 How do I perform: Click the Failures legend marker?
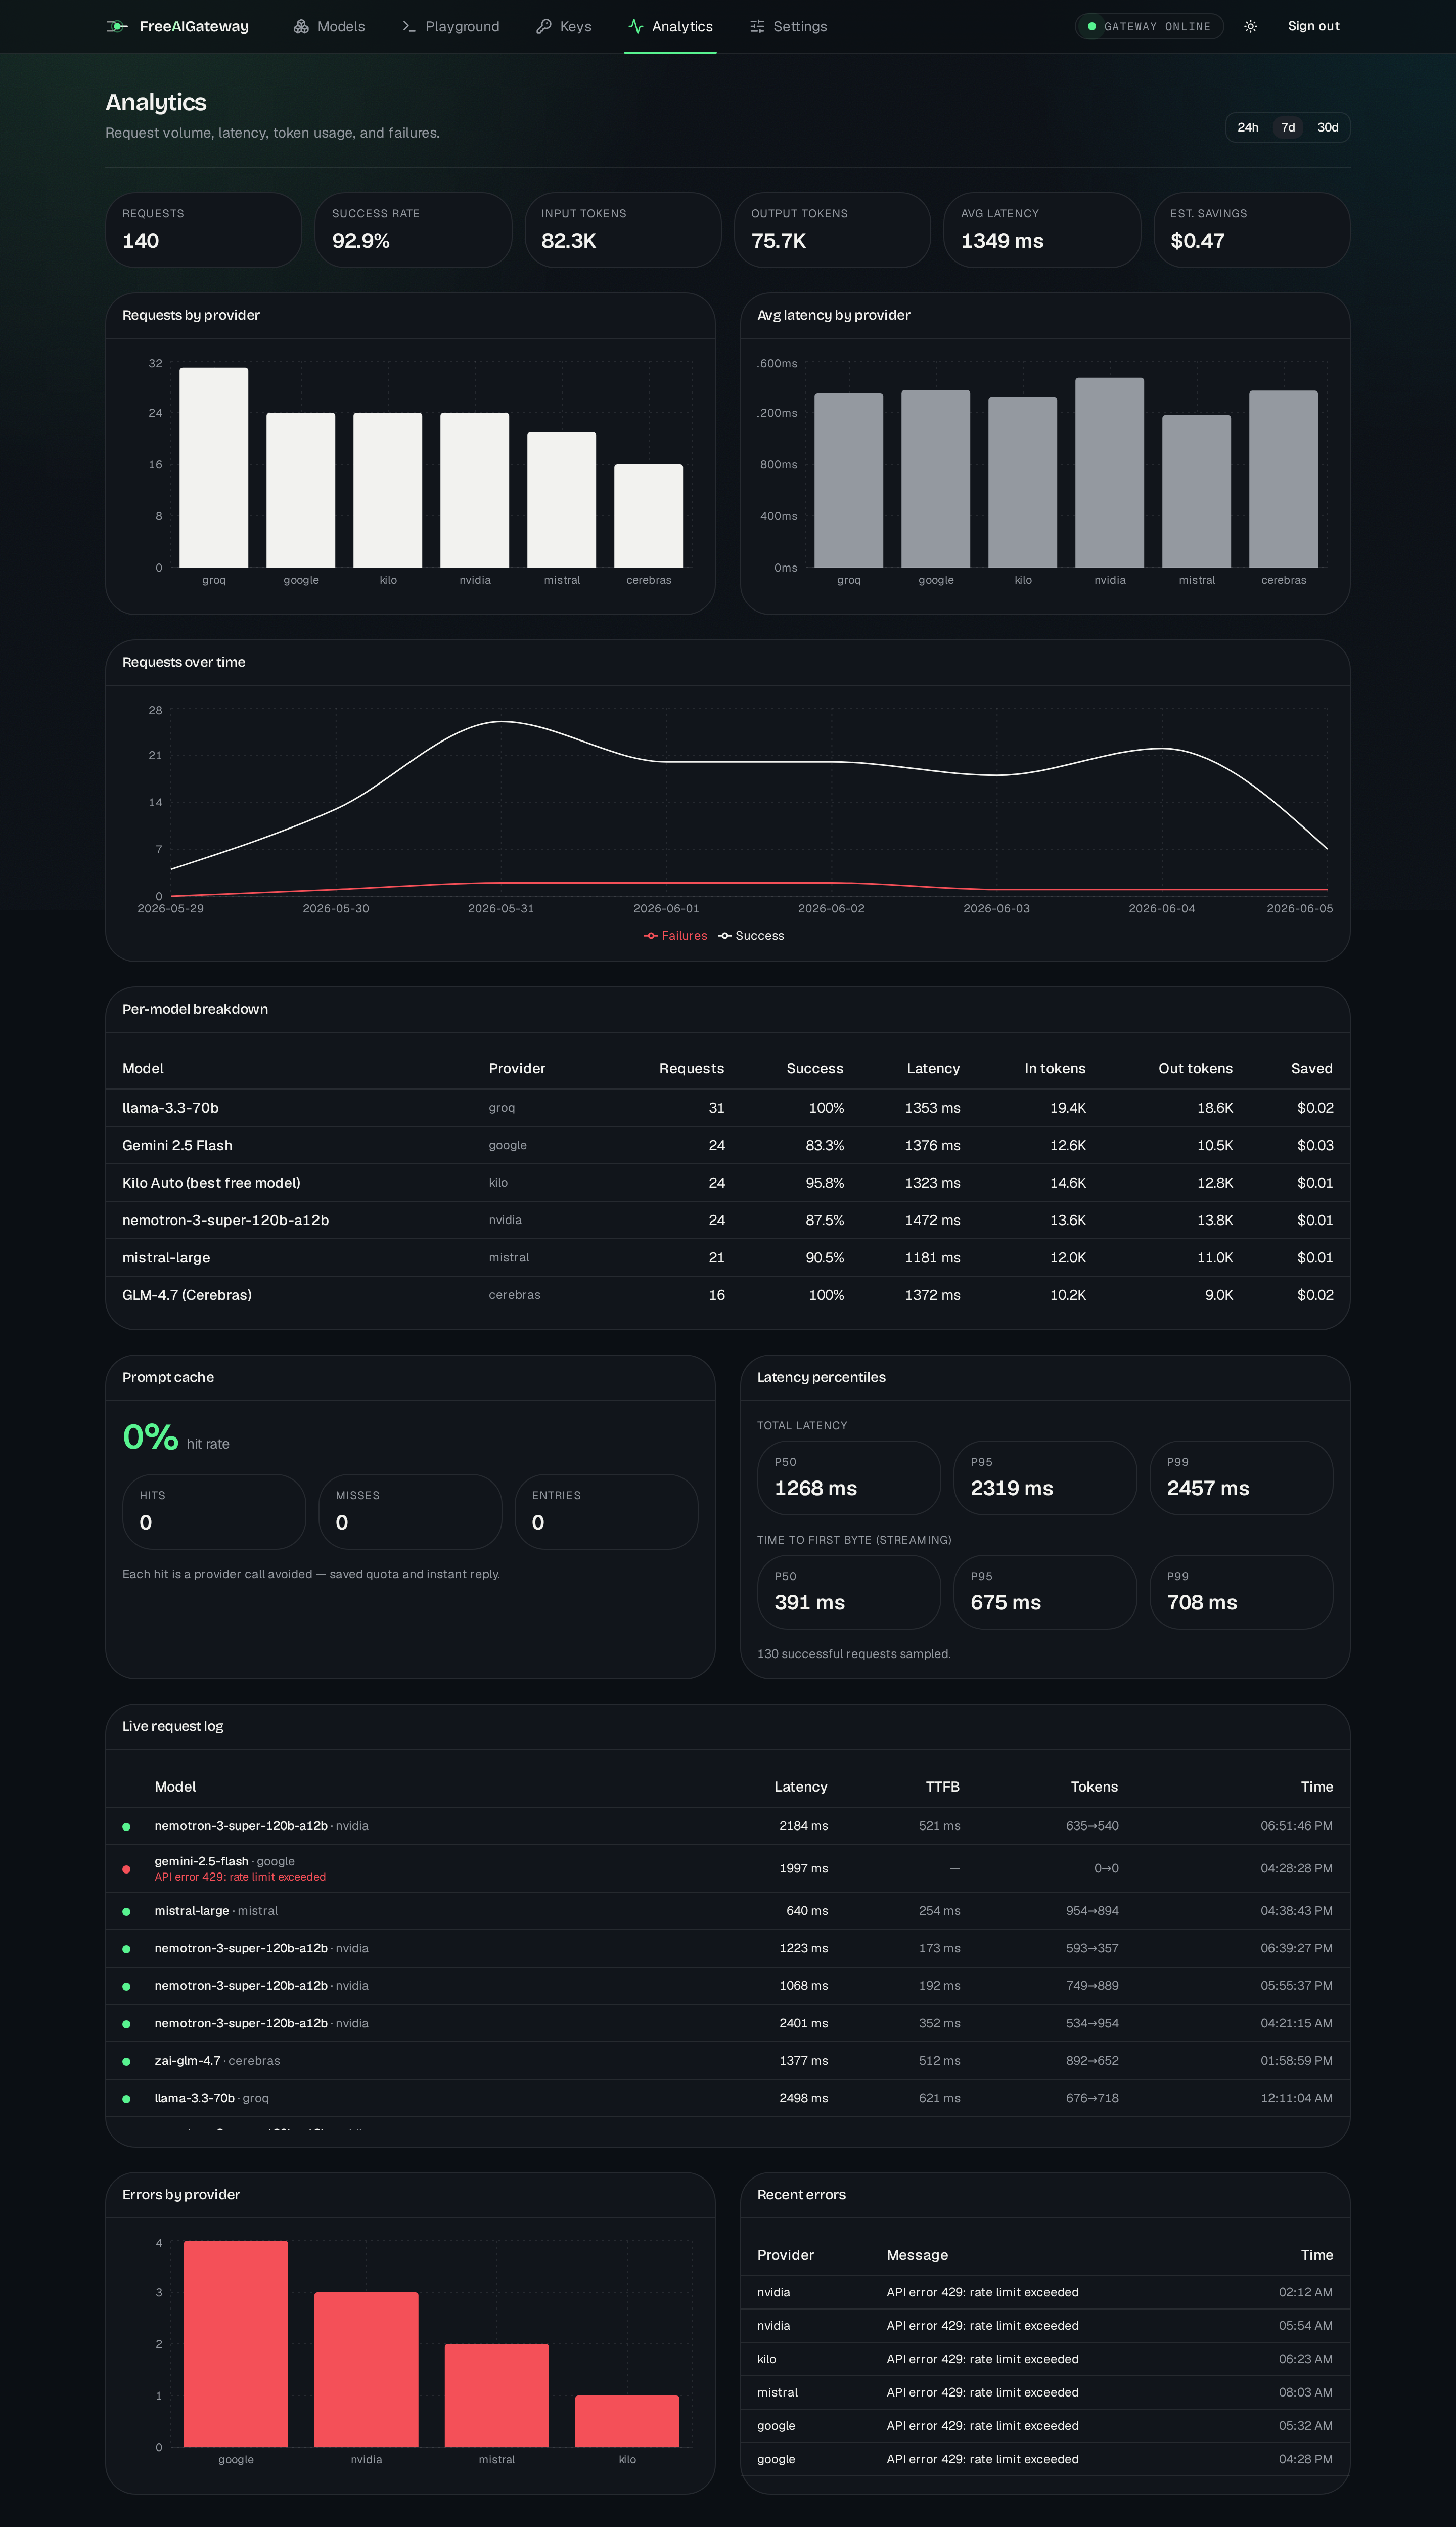pos(651,935)
